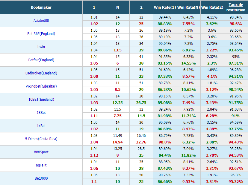Open the 10BET(England) link
This screenshot has height=185, width=248.
click(x=41, y=100)
